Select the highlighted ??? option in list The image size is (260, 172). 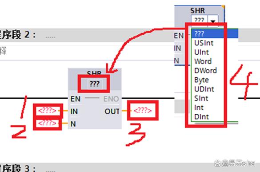point(215,34)
